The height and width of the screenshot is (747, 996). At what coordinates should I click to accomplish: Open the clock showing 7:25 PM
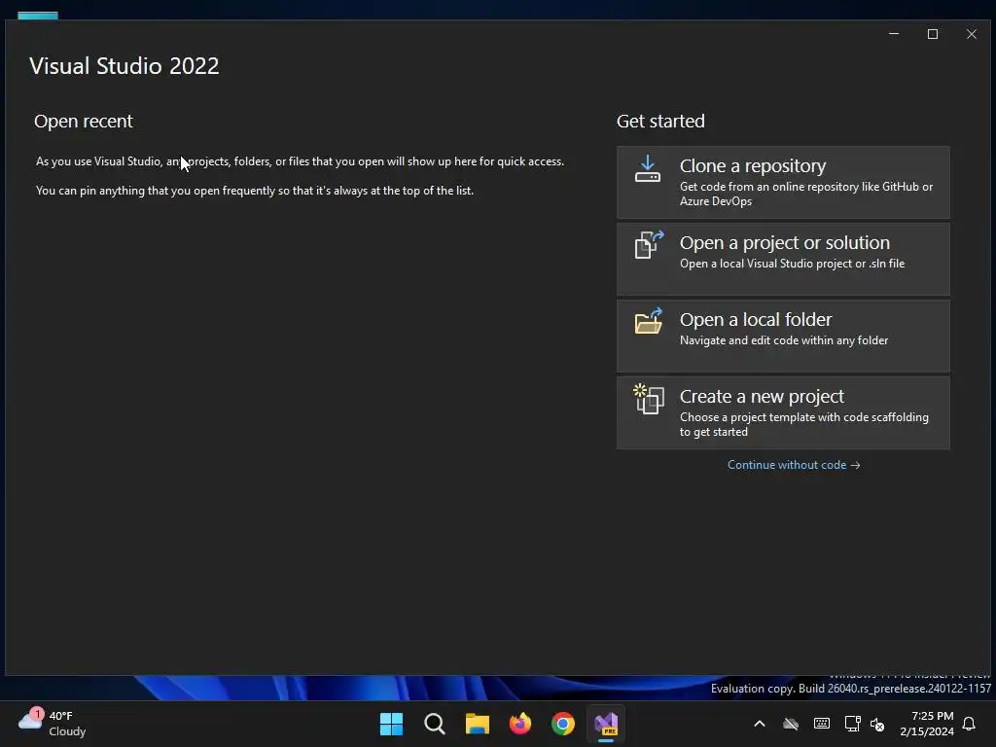click(x=927, y=724)
